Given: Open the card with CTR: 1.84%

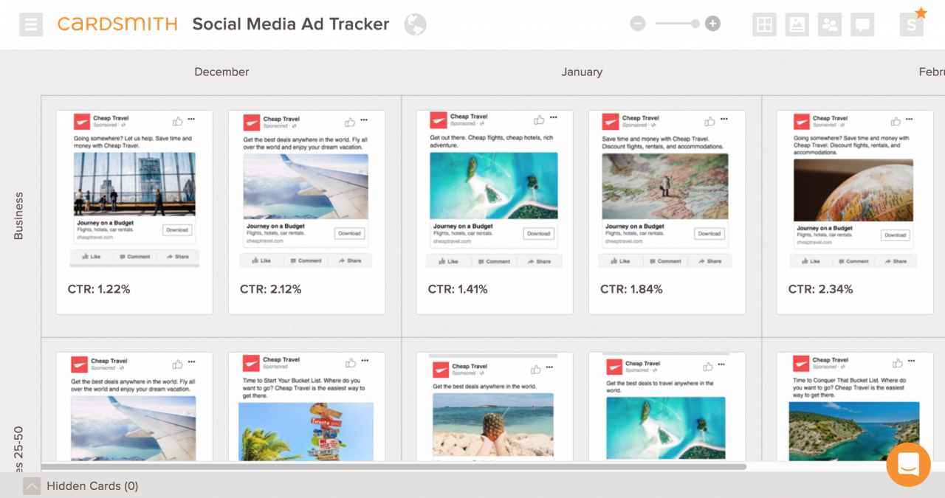Looking at the screenshot, I should coord(667,212).
